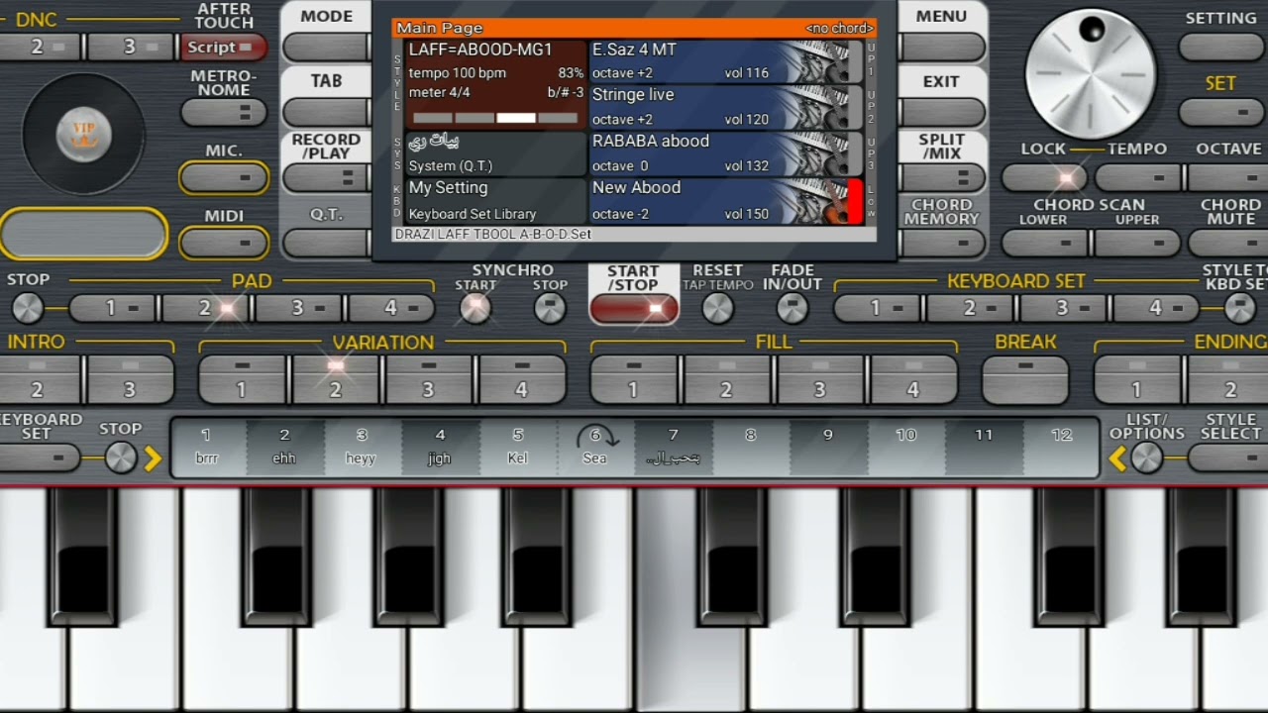Trigger PAD 4
Image resolution: width=1268 pixels, height=713 pixels.
(x=391, y=309)
